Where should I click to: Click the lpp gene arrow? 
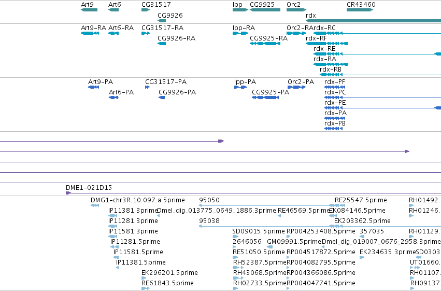coord(240,10)
